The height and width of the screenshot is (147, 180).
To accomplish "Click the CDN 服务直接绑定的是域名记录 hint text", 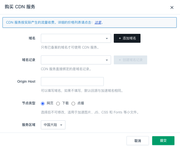I will click(66, 69).
